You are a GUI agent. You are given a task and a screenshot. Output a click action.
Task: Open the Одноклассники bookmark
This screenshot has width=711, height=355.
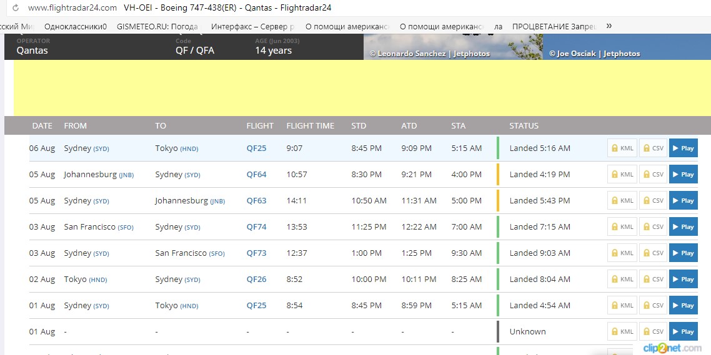[x=75, y=27]
